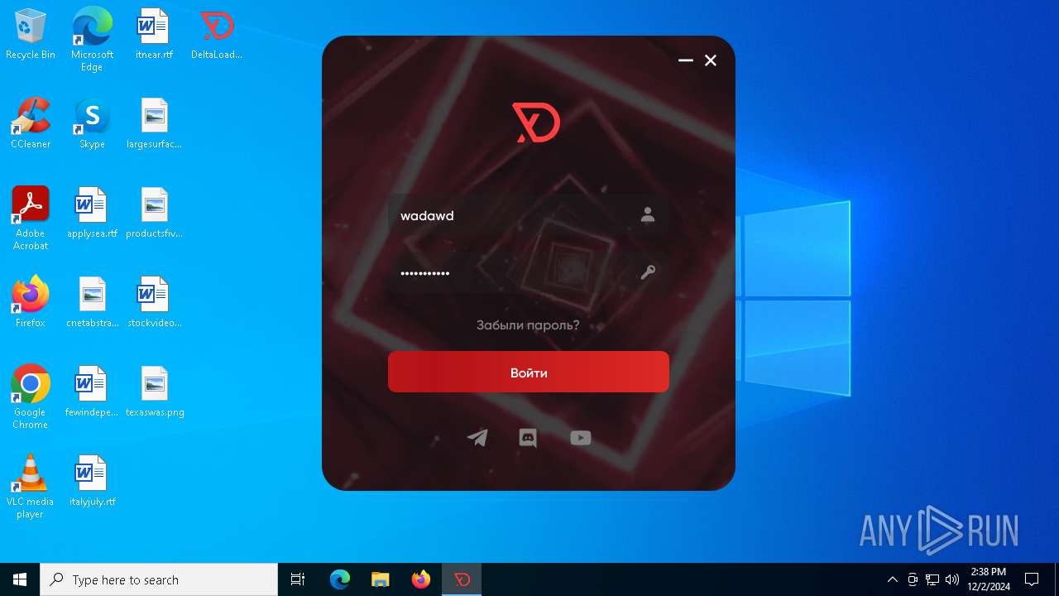1059x596 pixels.
Task: Open the Telegram link icon
Action: [x=477, y=438]
